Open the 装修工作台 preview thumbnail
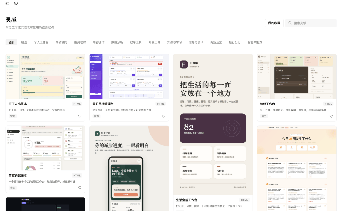The width and height of the screenshot is (341, 211). pyautogui.click(x=296, y=76)
